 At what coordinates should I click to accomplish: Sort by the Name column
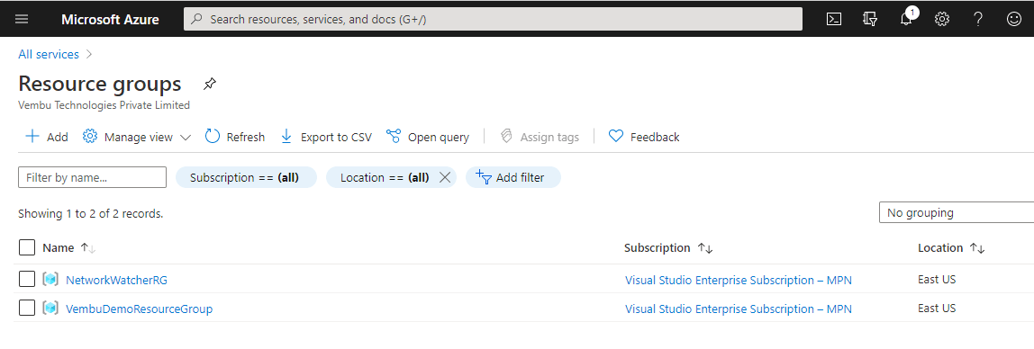(x=69, y=247)
